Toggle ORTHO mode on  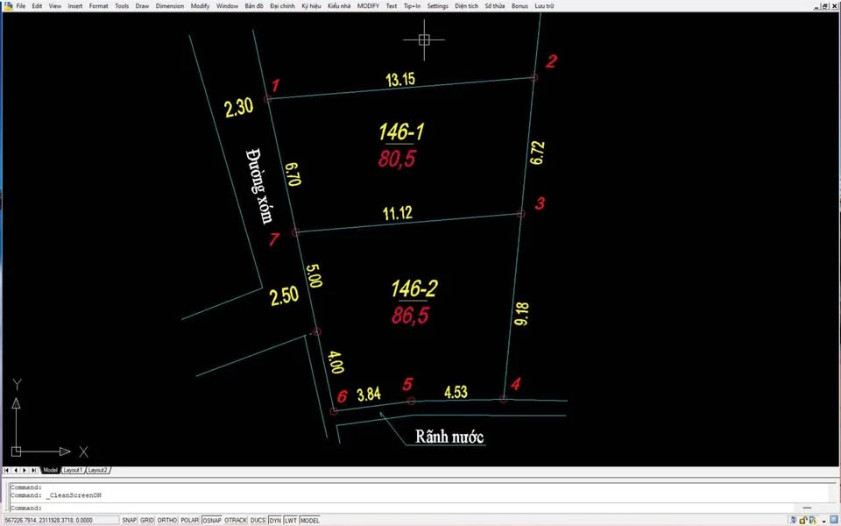tap(166, 520)
